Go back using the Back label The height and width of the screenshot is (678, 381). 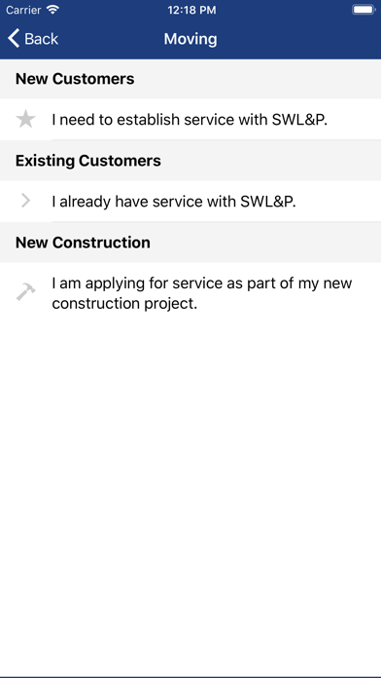(x=41, y=39)
